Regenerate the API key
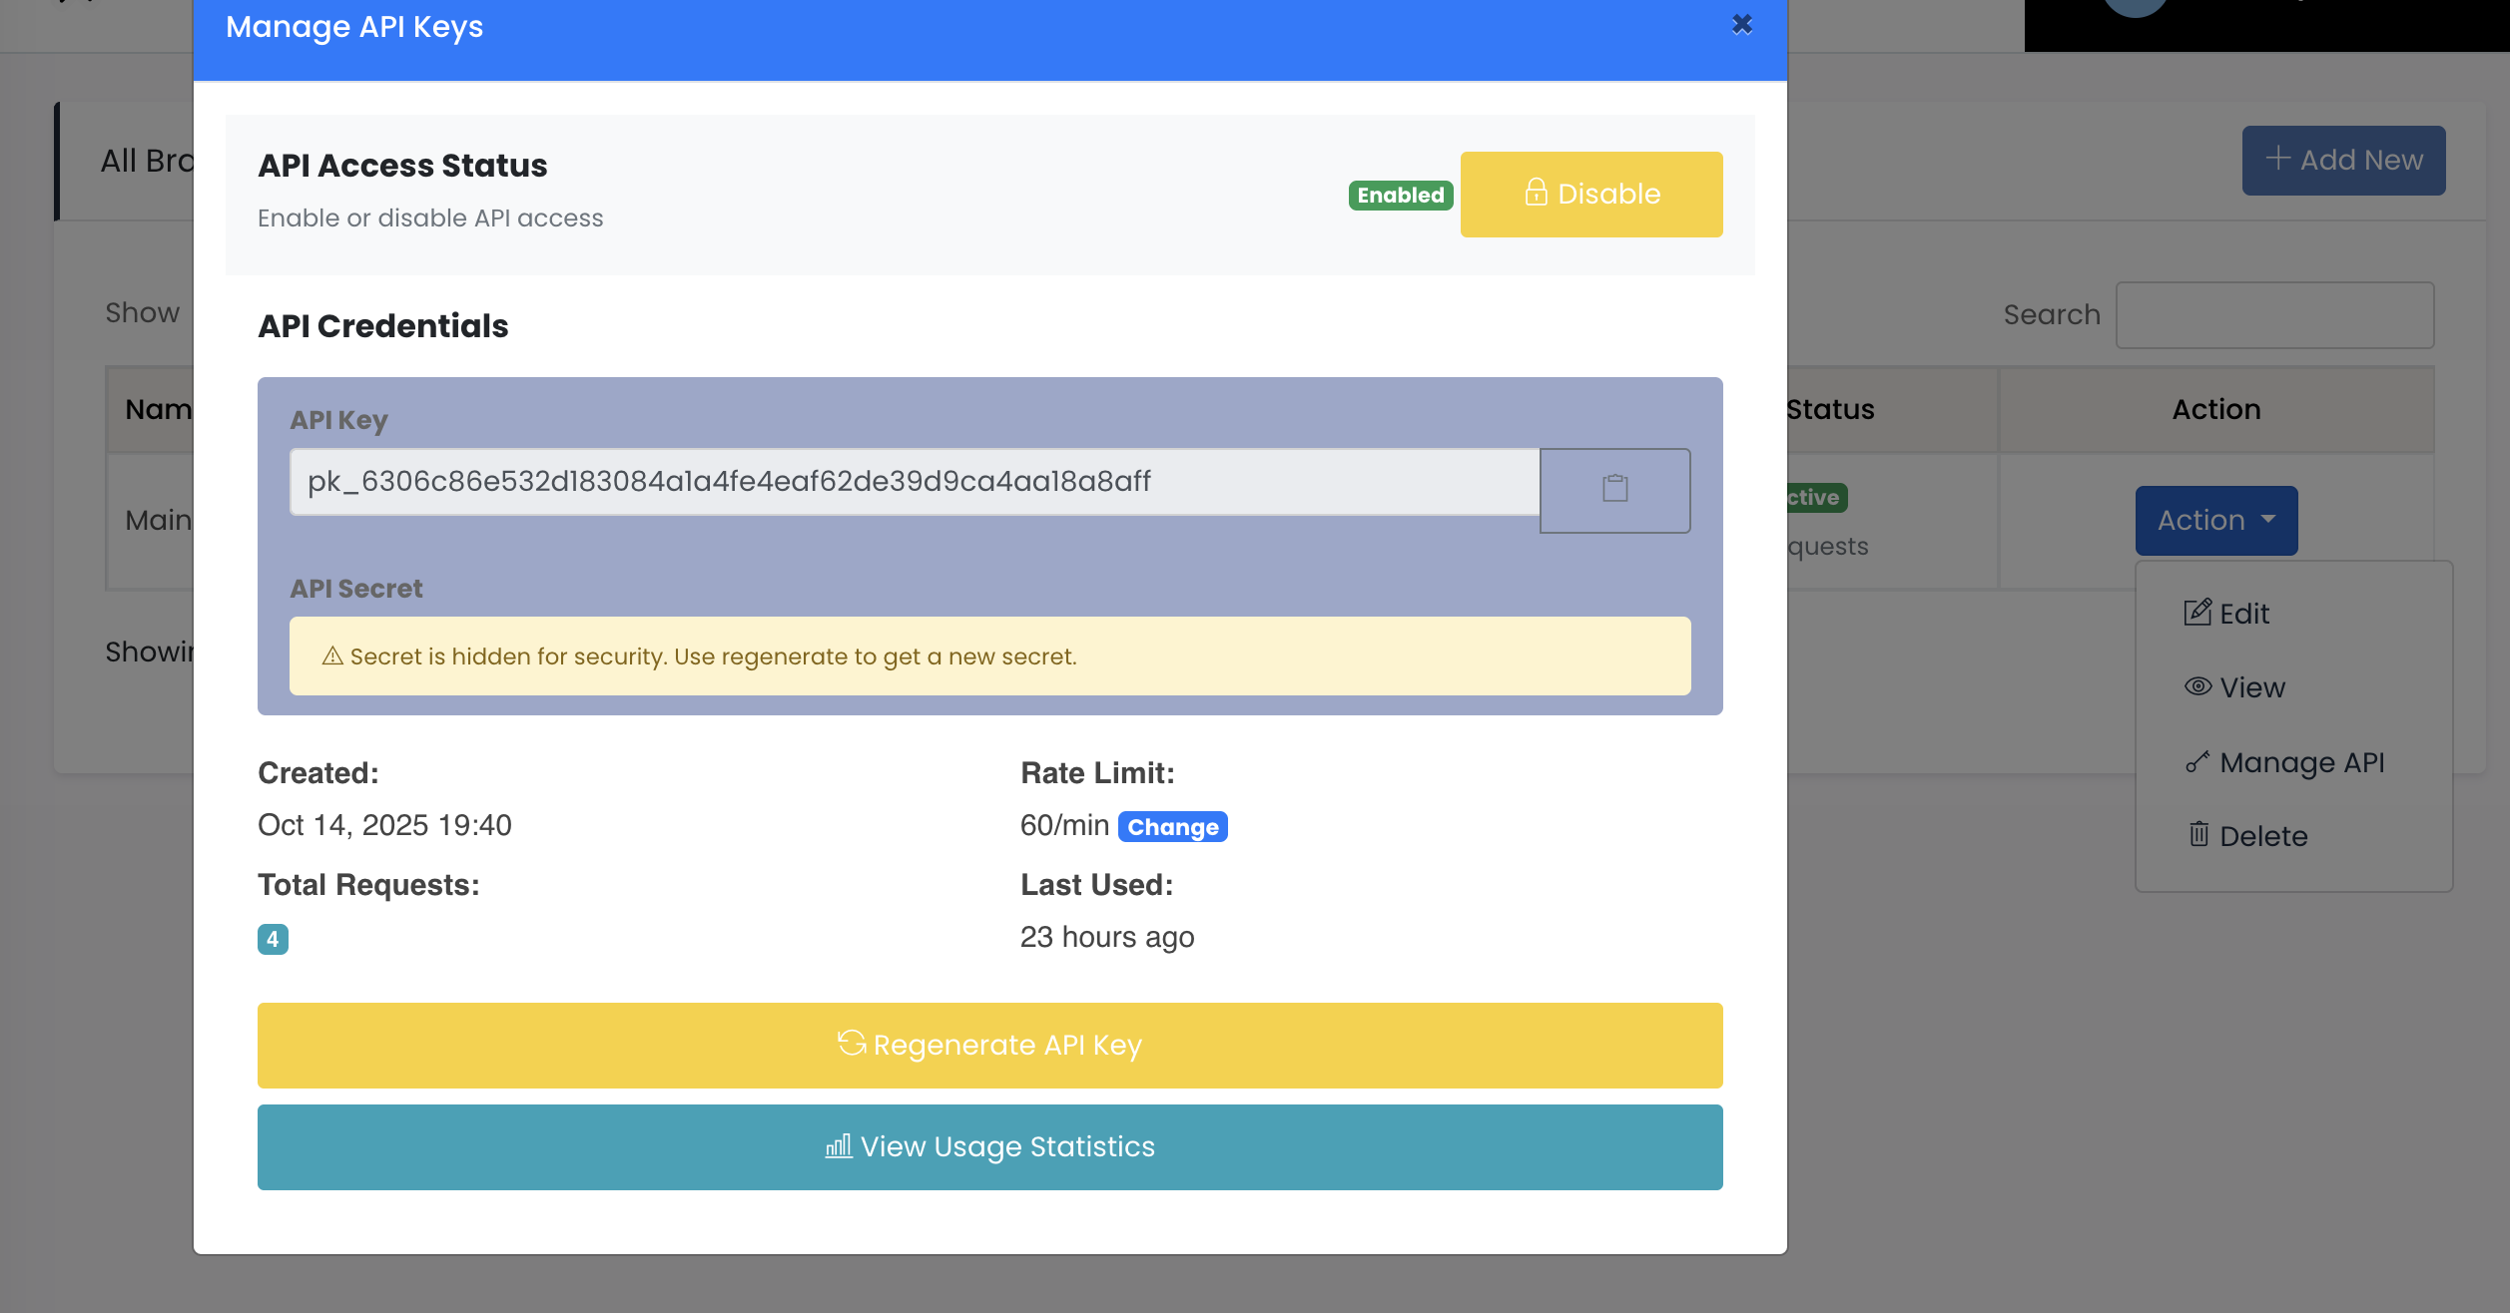Screen dimensions: 2510x1313 coord(989,1046)
